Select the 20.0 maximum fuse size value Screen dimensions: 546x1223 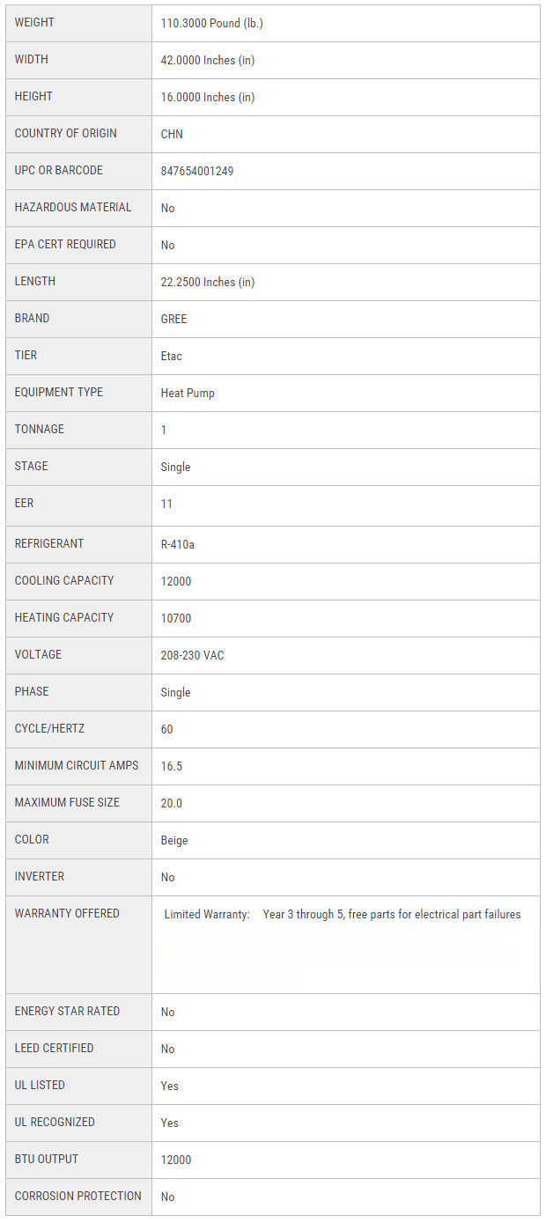[x=172, y=803]
